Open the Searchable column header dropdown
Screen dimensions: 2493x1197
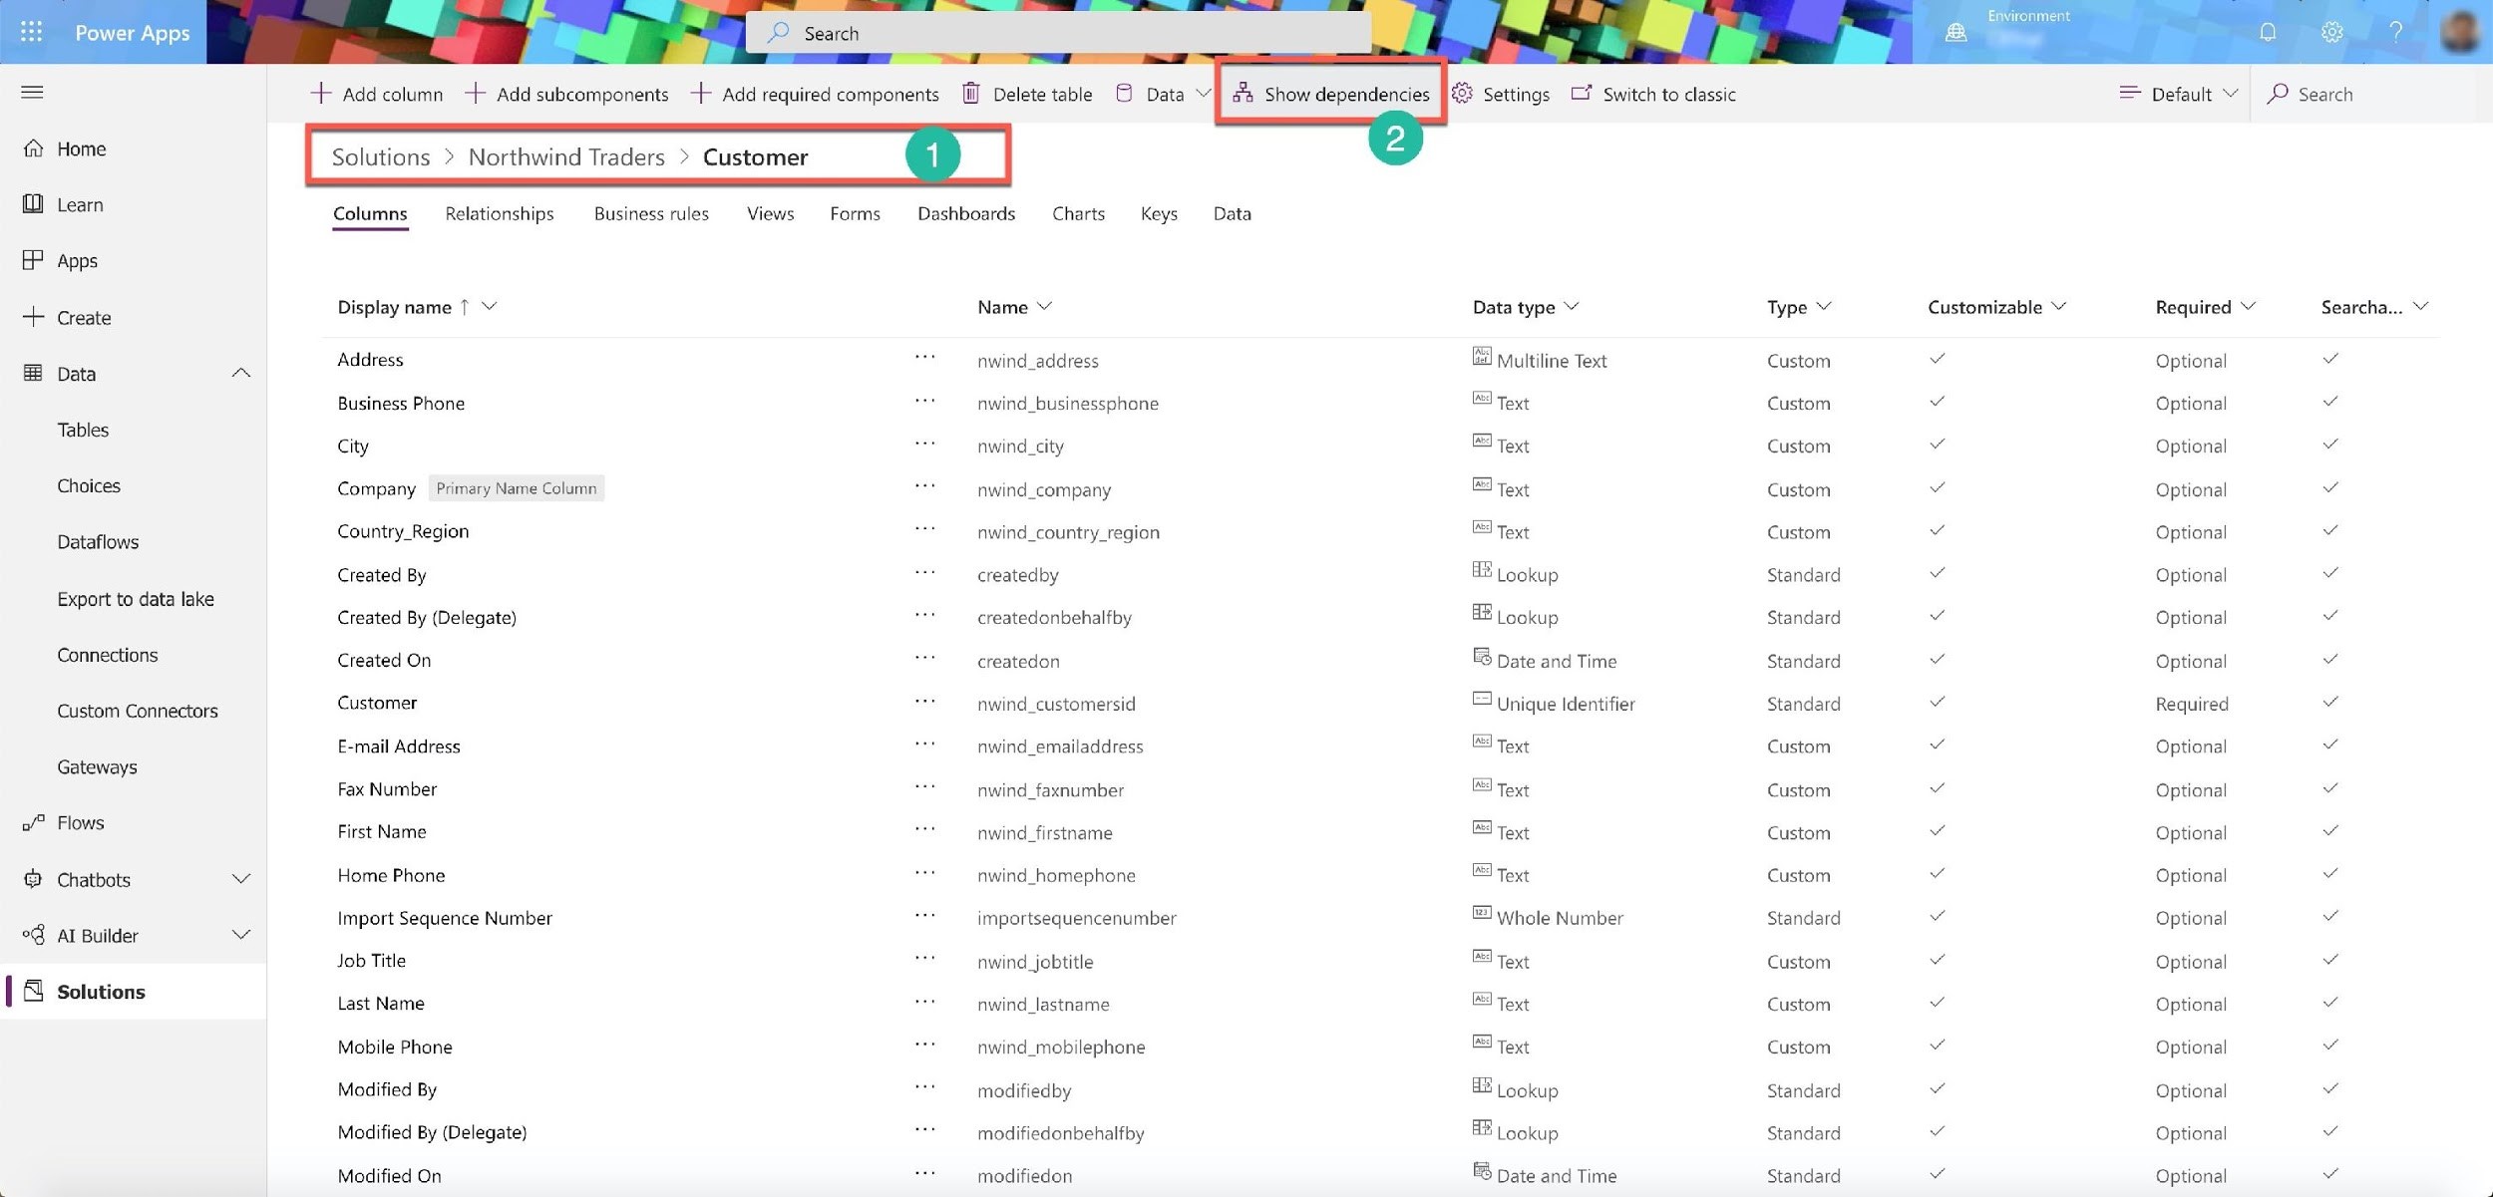tap(2421, 307)
